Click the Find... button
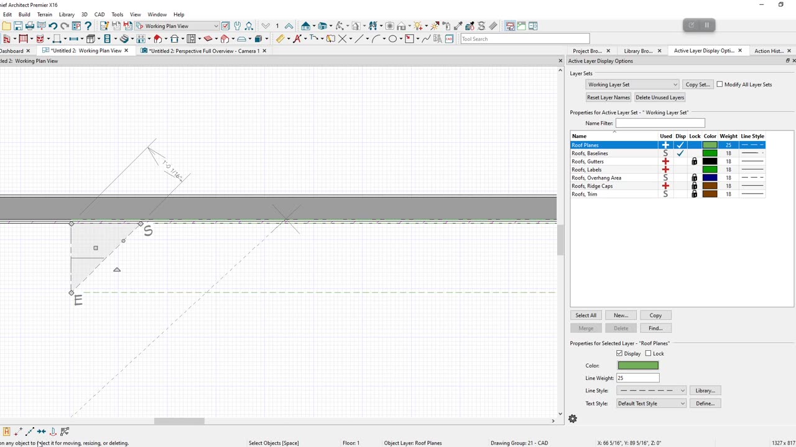The width and height of the screenshot is (796, 447). 655,328
